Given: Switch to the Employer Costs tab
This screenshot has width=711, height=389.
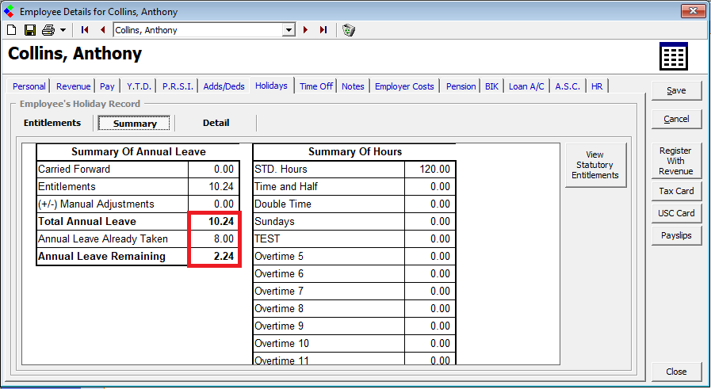Looking at the screenshot, I should 404,86.
